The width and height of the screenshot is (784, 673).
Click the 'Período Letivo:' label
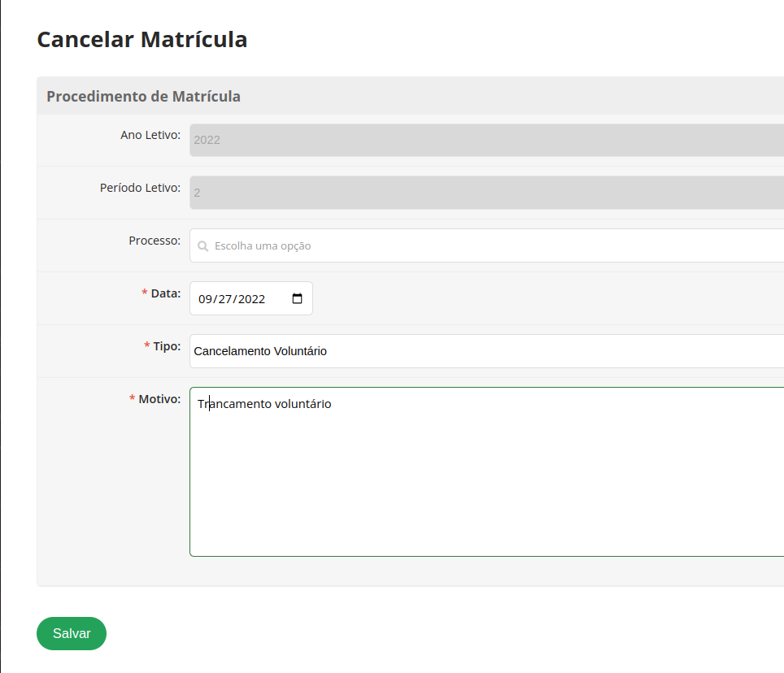(140, 188)
